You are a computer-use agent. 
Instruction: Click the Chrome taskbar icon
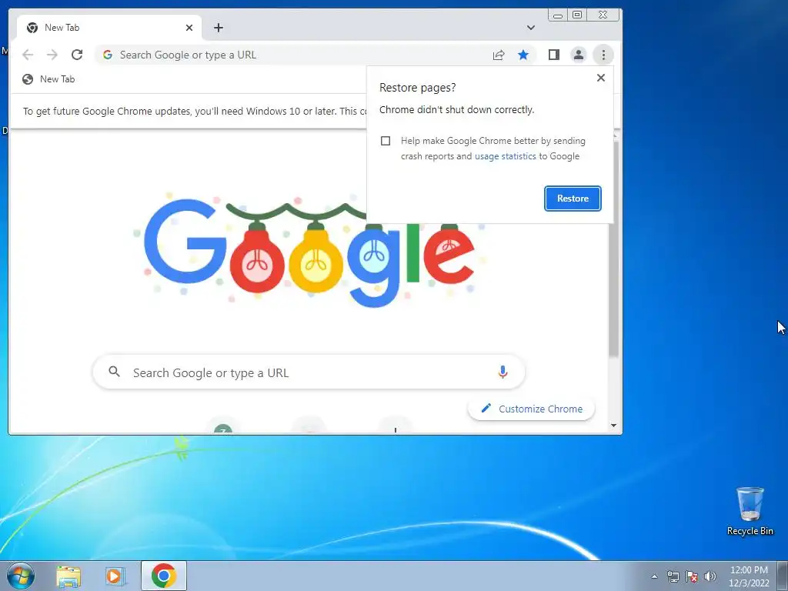point(163,576)
